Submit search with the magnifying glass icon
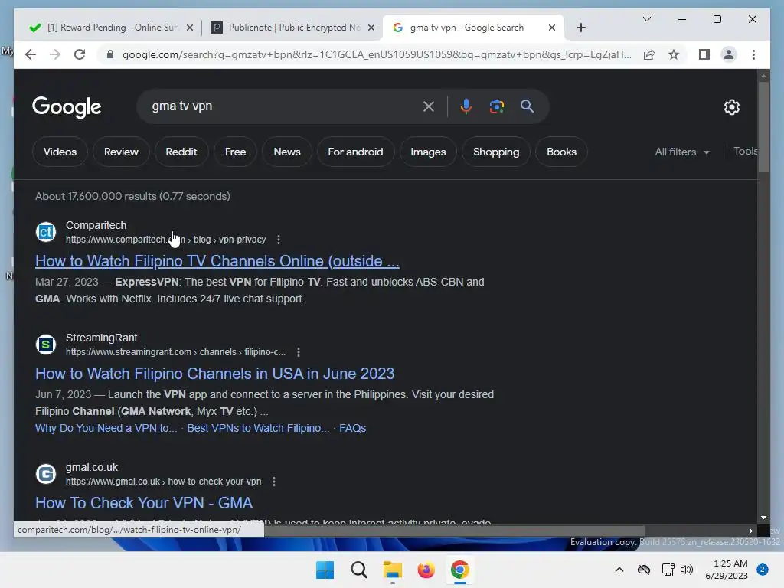This screenshot has height=588, width=784. click(527, 106)
